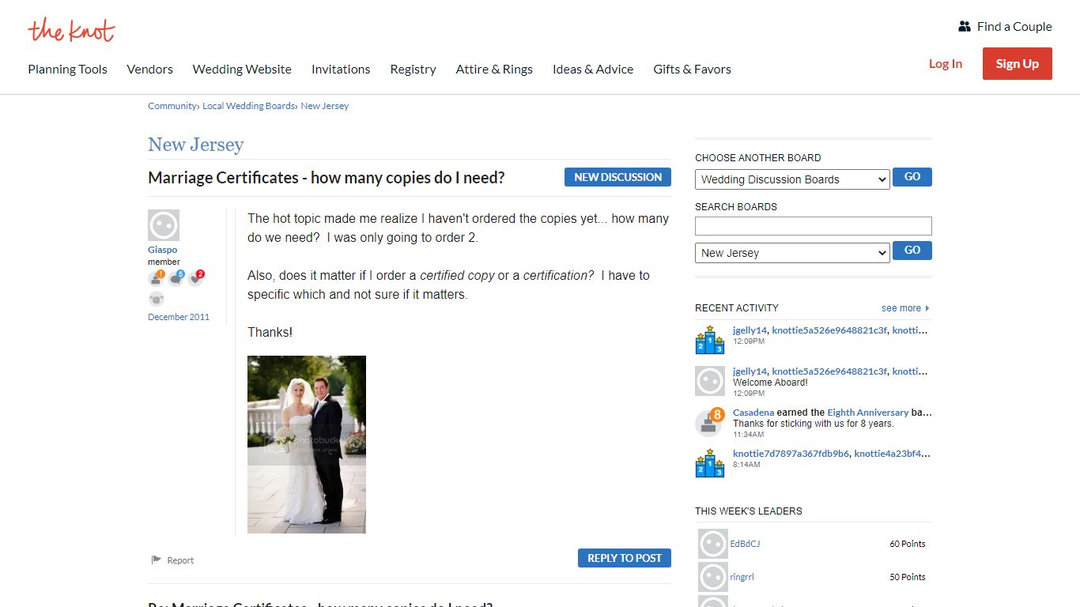The width and height of the screenshot is (1080, 607).
Task: Open the Wedding Discussion Boards dropdown
Action: coord(792,179)
